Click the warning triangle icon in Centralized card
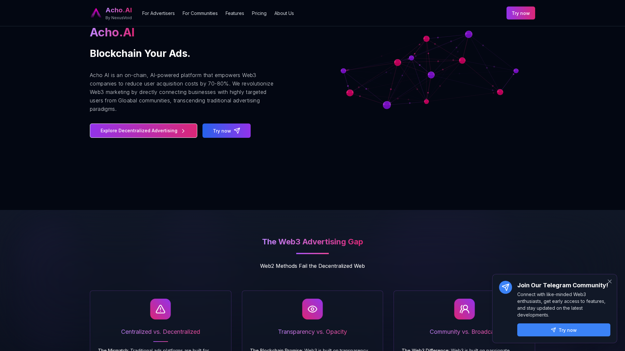Screen dimensions: 625x351 click(x=160, y=309)
